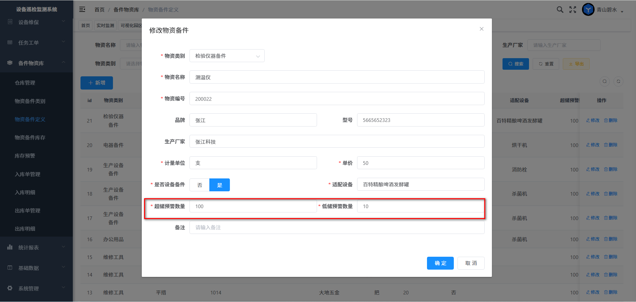The height and width of the screenshot is (302, 636).
Task: Open the 青山碧水 user dropdown
Action: pos(609,10)
